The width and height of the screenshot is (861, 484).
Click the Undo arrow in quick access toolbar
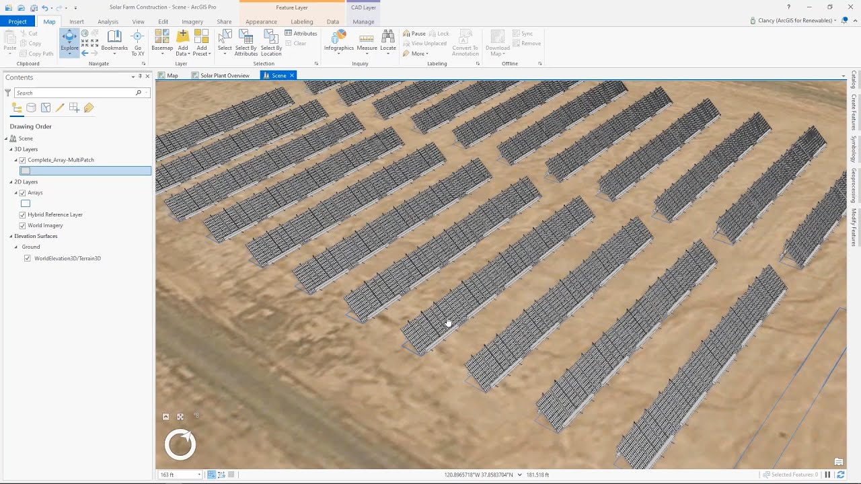(45, 7)
